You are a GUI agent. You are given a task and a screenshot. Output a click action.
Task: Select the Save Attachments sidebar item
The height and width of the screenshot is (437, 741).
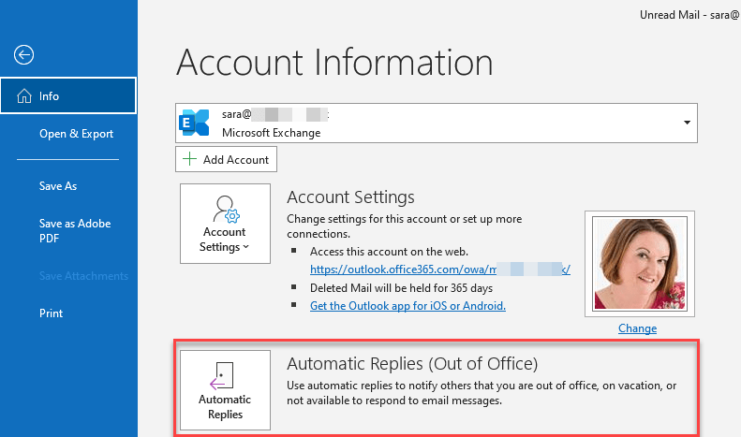pyautogui.click(x=83, y=276)
